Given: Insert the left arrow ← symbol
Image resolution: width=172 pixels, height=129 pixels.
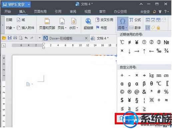Looking at the screenshot, I should pyautogui.click(x=151, y=51).
